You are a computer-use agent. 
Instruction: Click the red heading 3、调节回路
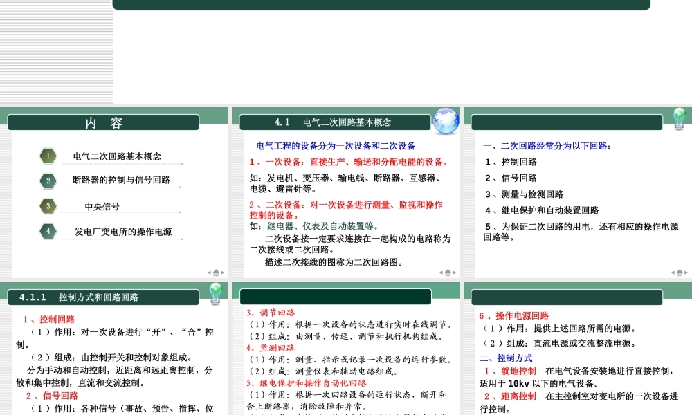[x=271, y=313]
